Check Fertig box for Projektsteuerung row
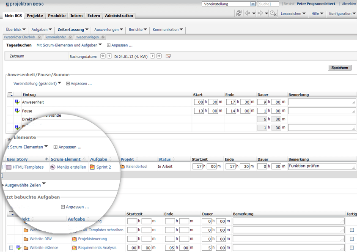The image size is (357, 252). 352,239
